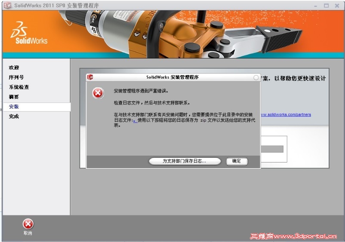The image size is (345, 242).
Task: Click error text 安装管理程序遇到严重错误
Action: [141, 91]
